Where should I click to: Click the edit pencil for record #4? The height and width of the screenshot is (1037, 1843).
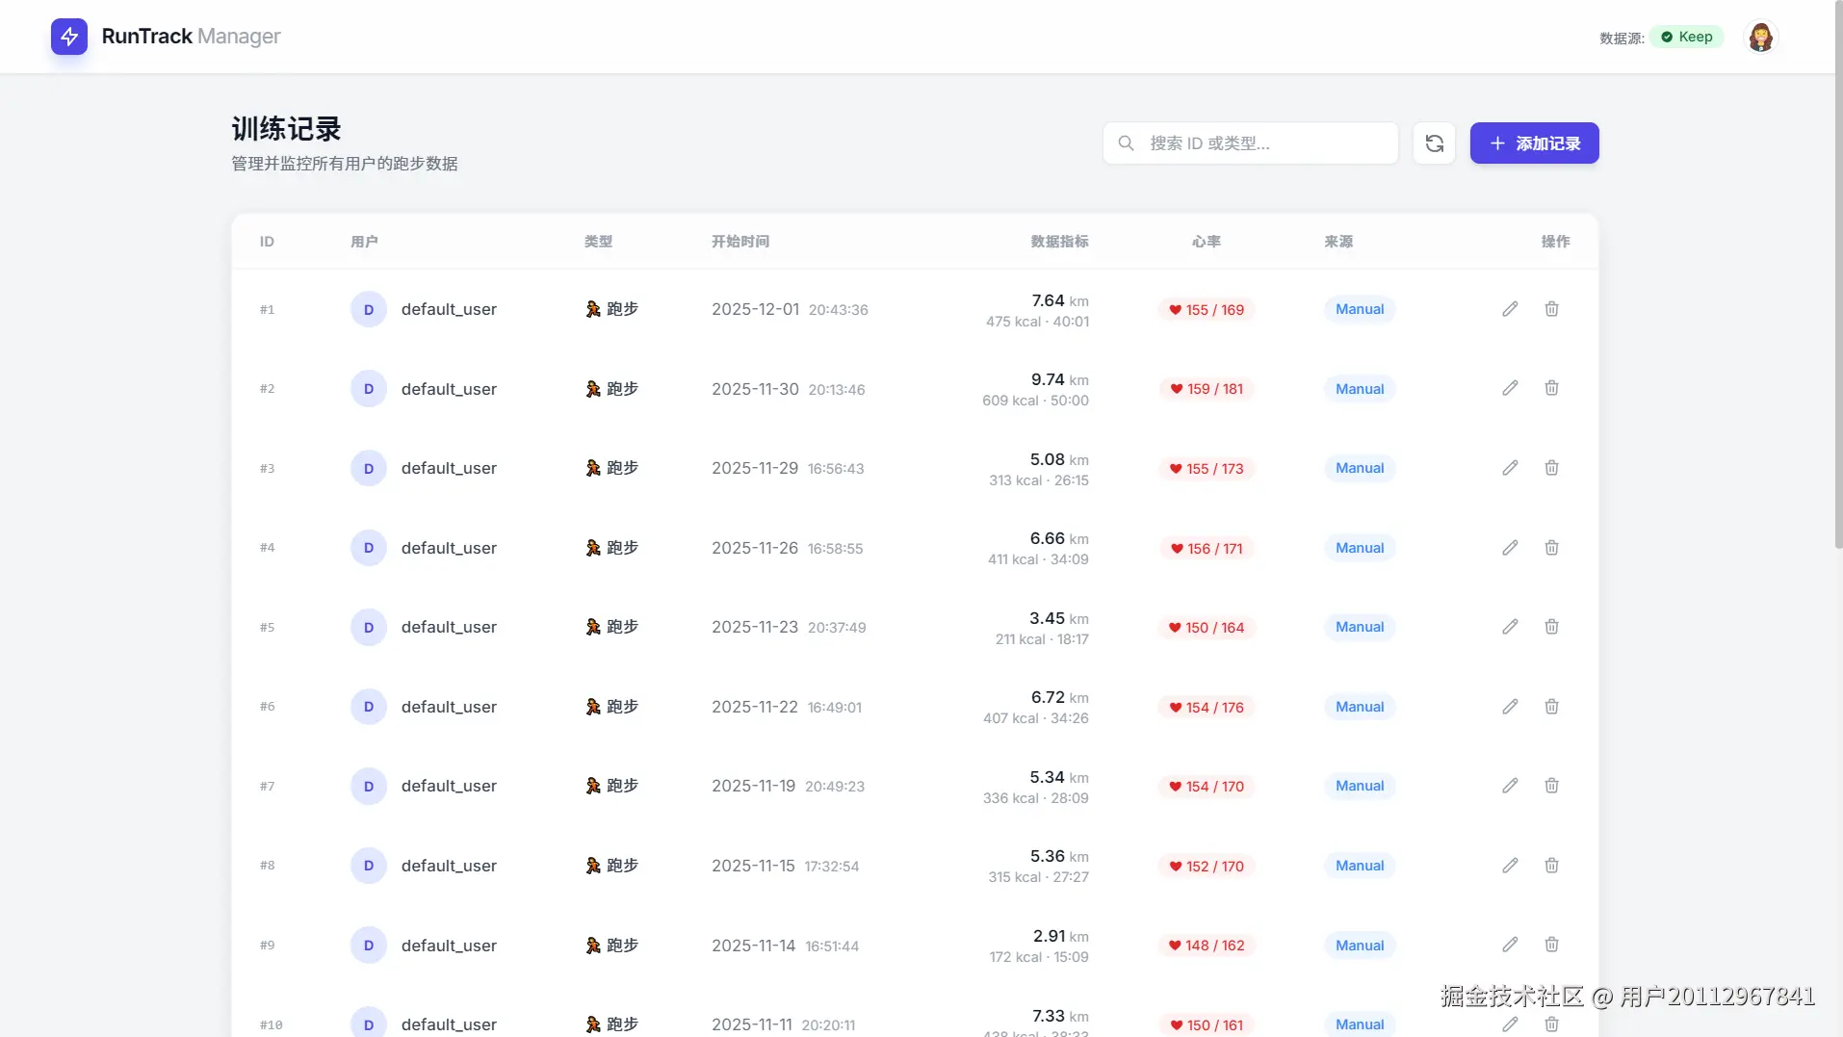point(1510,548)
